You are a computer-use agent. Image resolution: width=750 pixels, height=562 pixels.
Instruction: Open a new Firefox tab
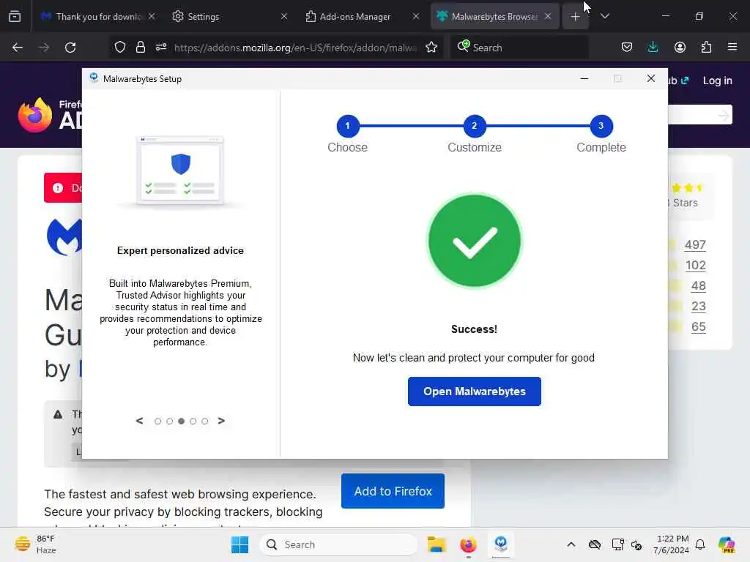(x=575, y=17)
